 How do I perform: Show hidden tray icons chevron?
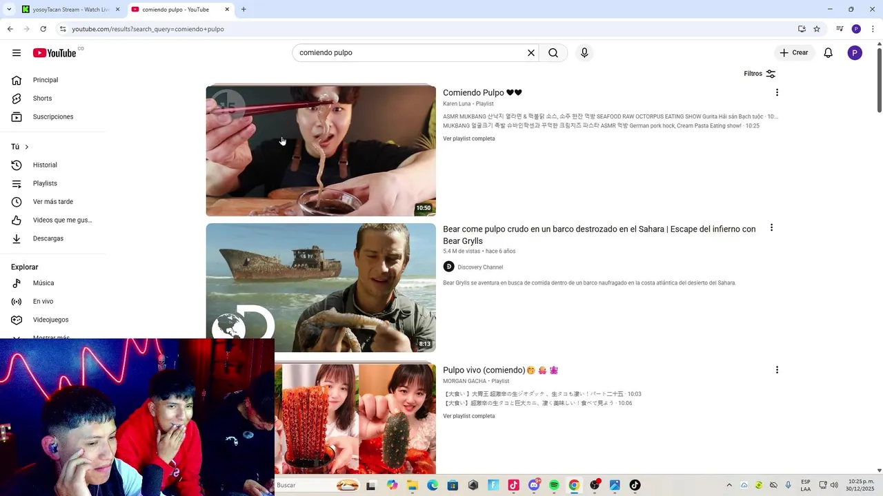pyautogui.click(x=729, y=485)
